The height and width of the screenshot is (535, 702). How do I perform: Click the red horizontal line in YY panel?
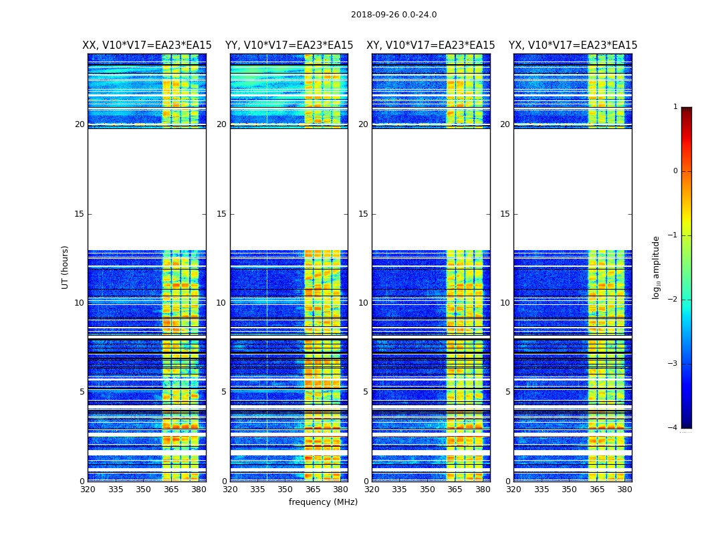[x=289, y=436]
